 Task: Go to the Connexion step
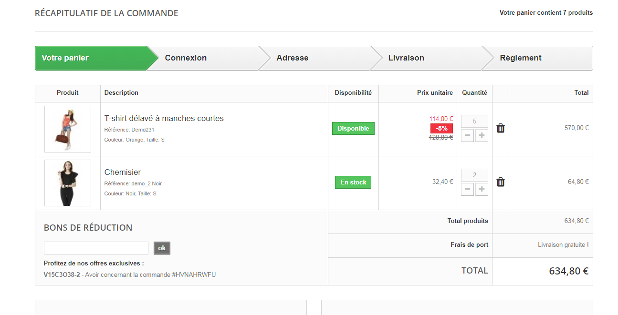pyautogui.click(x=203, y=58)
